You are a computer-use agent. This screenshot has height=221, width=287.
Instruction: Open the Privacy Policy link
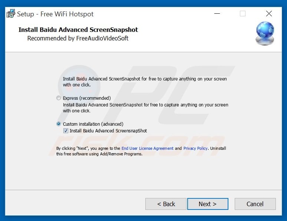point(195,148)
